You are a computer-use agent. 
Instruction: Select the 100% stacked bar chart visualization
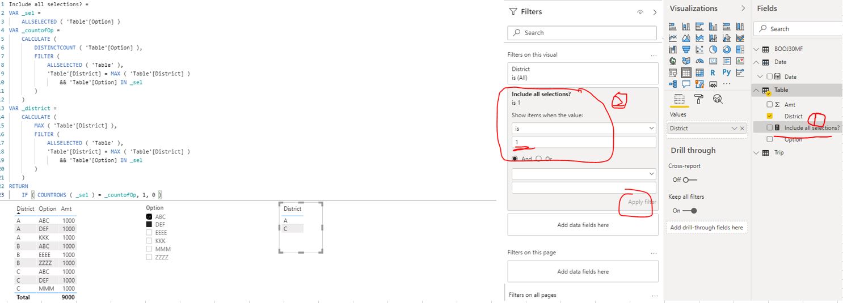point(727,26)
